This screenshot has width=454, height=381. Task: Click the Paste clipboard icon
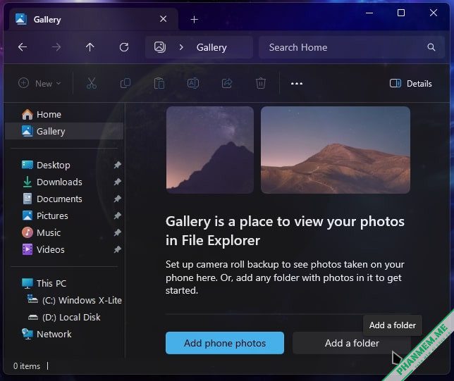pos(159,83)
